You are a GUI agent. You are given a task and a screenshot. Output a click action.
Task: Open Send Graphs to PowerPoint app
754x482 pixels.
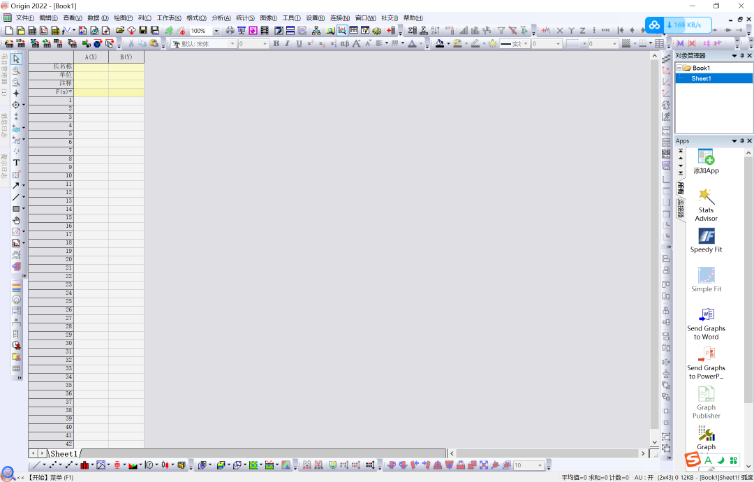(706, 363)
